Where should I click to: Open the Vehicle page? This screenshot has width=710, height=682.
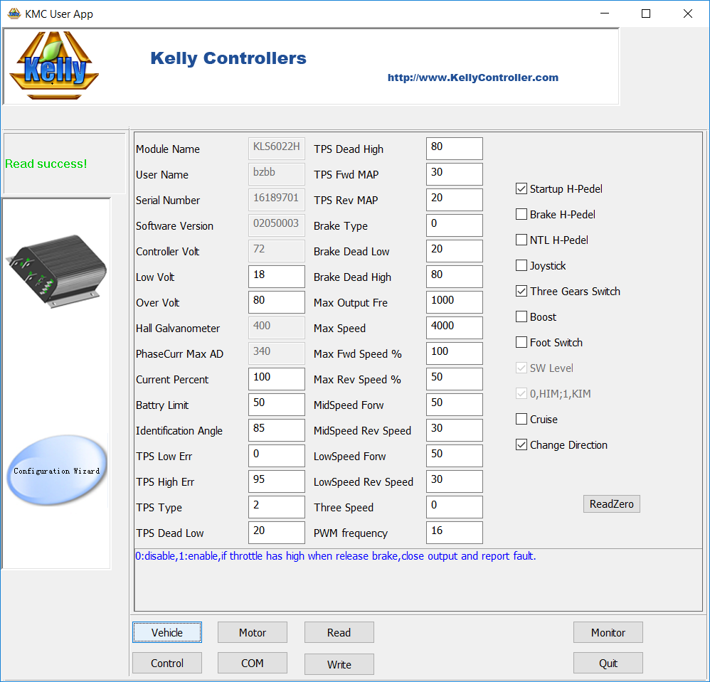[167, 632]
